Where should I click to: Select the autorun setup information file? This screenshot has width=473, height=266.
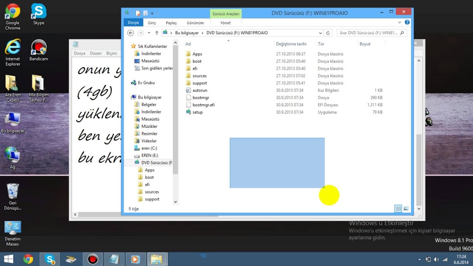(200, 90)
